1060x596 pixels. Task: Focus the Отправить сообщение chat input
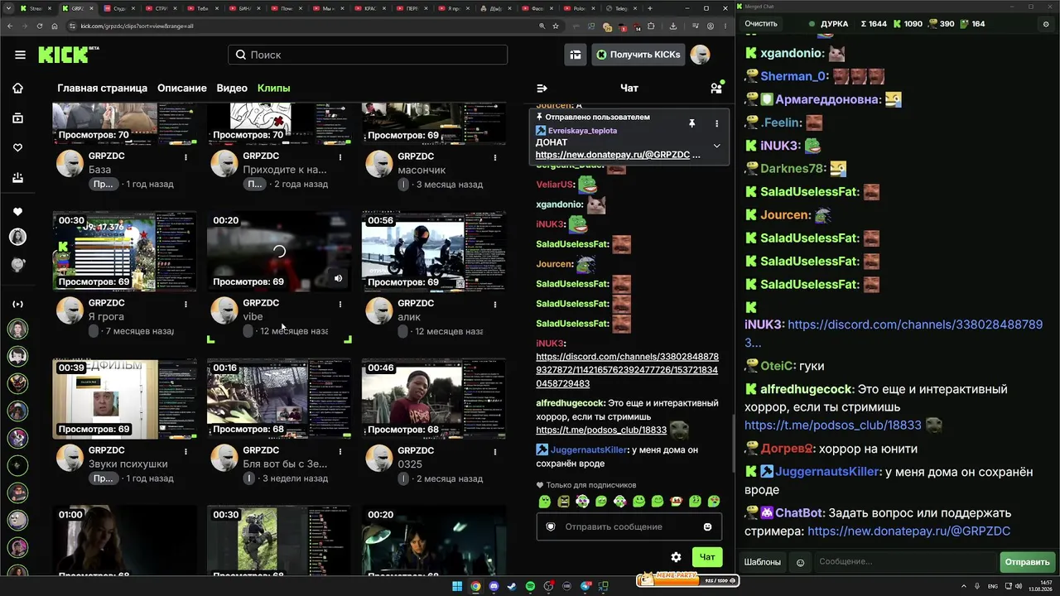[629, 526]
